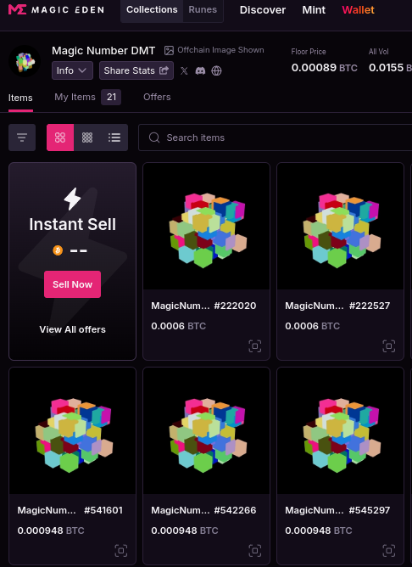Click the Magic Eden logo

point(56,10)
